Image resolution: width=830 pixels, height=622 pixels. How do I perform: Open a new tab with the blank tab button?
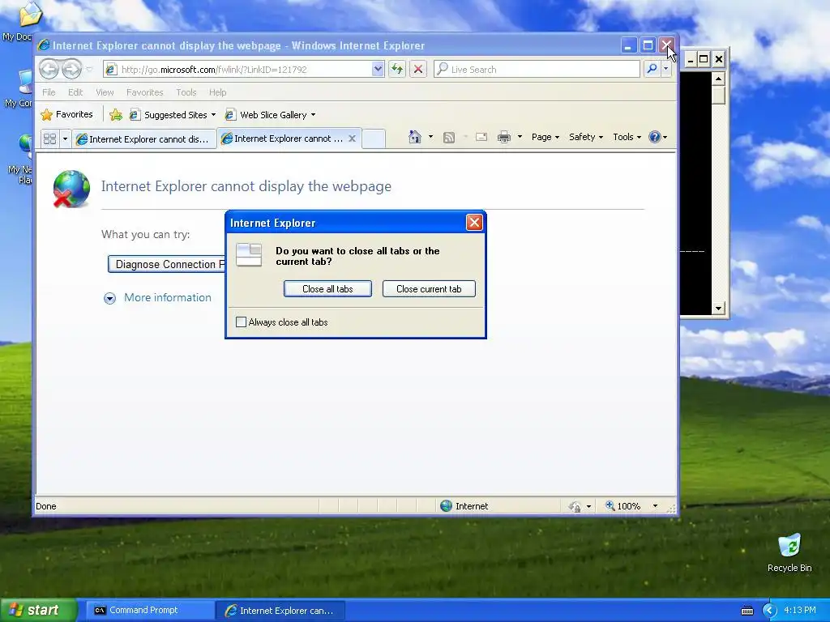point(374,138)
